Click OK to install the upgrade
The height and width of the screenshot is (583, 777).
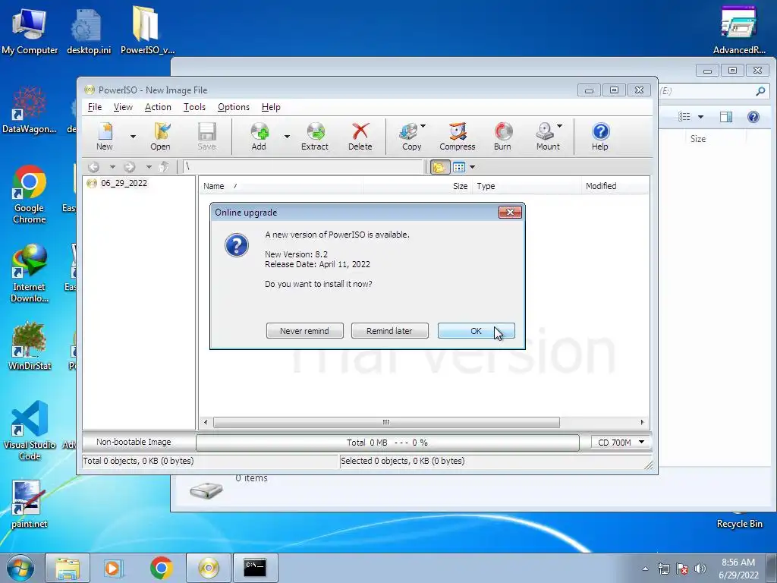click(x=477, y=331)
